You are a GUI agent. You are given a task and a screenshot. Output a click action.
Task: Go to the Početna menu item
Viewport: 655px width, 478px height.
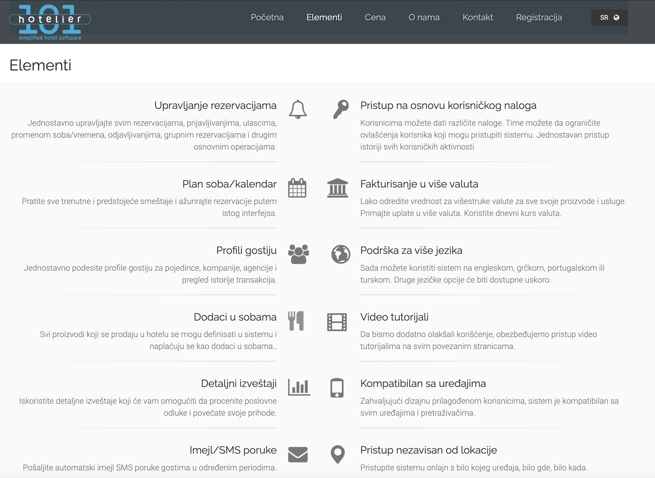coord(267,17)
